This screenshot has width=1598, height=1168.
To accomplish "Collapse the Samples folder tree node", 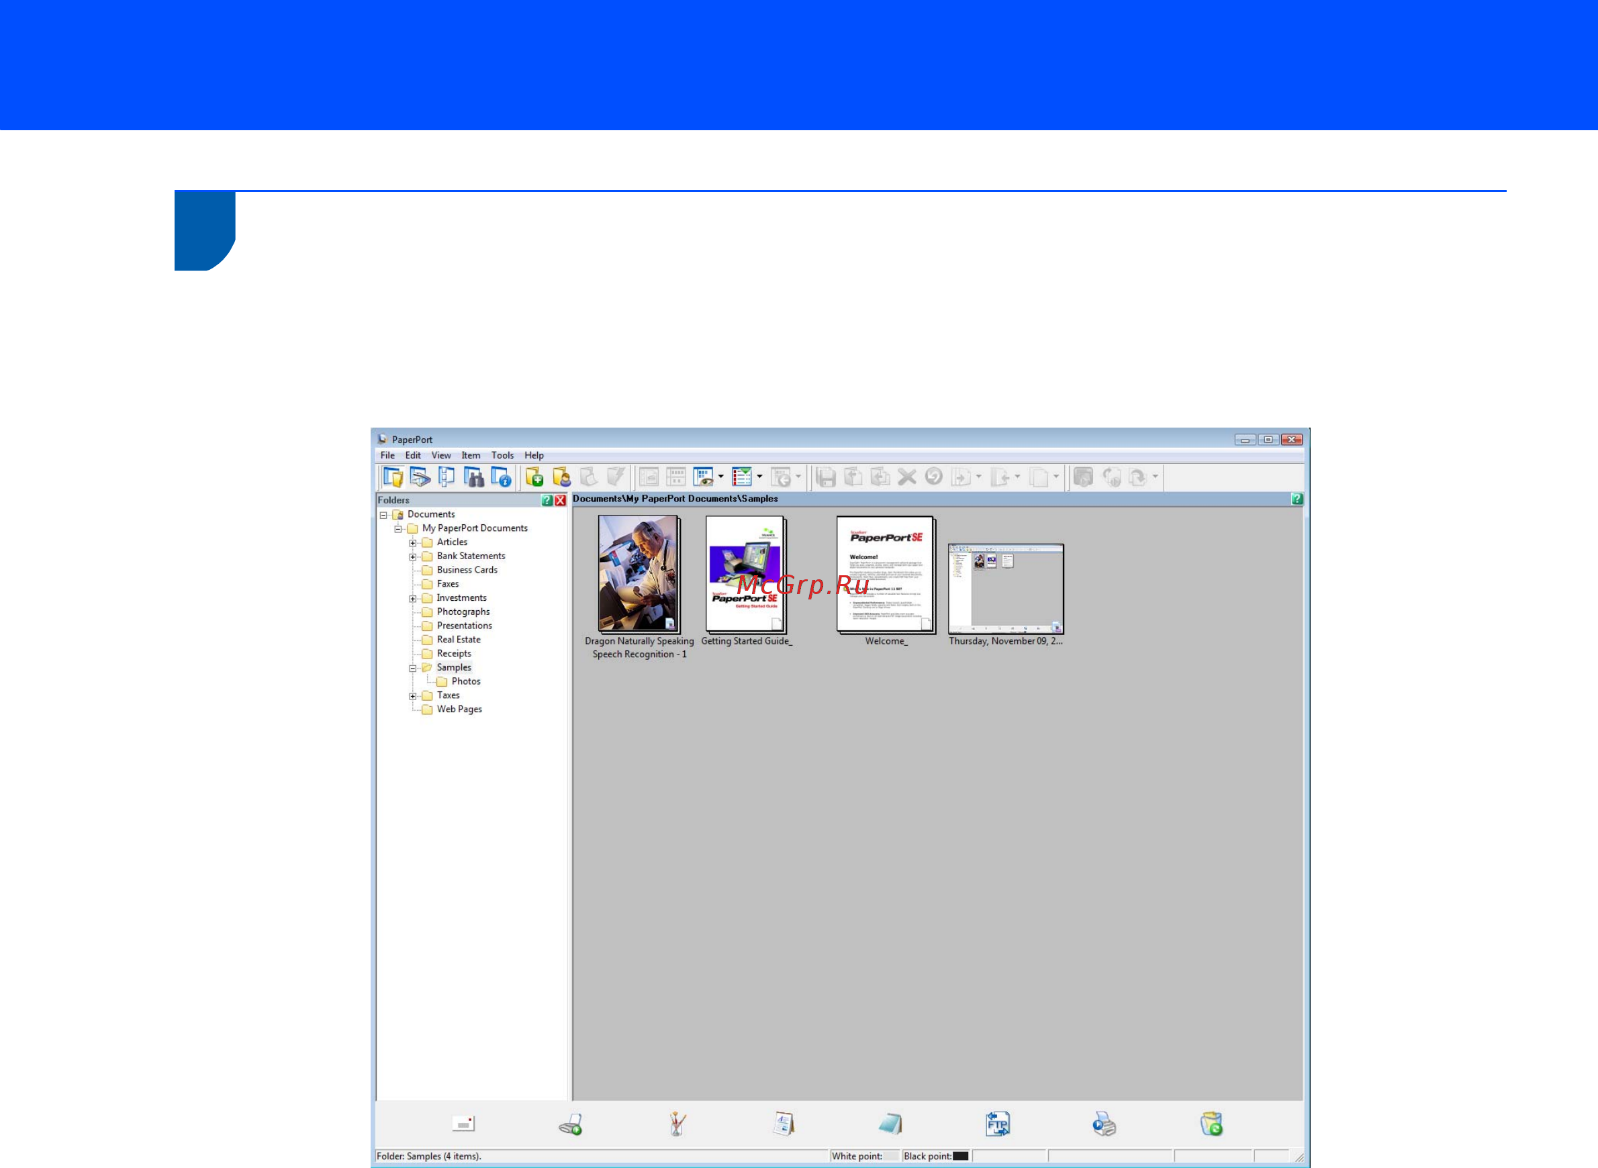I will pos(413,668).
